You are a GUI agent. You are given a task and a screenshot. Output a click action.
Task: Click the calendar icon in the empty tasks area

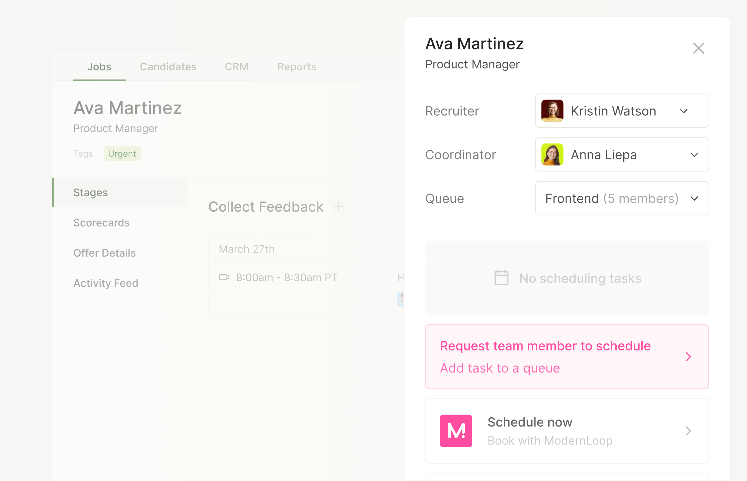pyautogui.click(x=501, y=278)
